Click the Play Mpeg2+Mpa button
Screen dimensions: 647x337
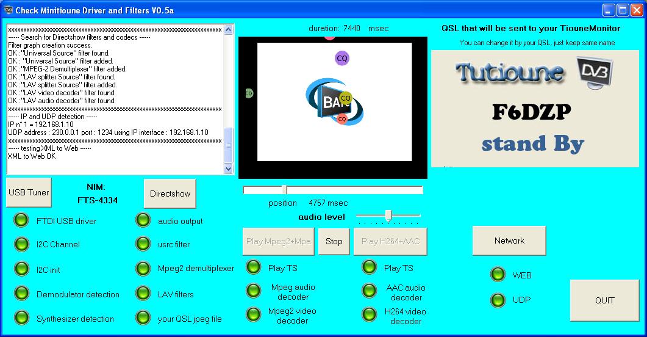point(279,242)
